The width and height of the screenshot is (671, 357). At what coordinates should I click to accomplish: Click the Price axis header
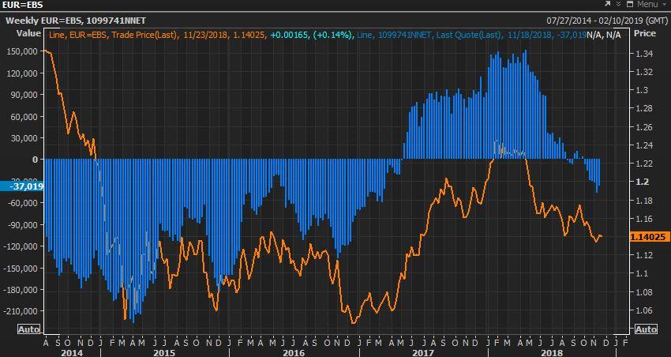pyautogui.click(x=644, y=33)
